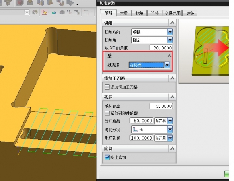Open 毛坯延展 unit dropdown %刀具

pos(164,138)
